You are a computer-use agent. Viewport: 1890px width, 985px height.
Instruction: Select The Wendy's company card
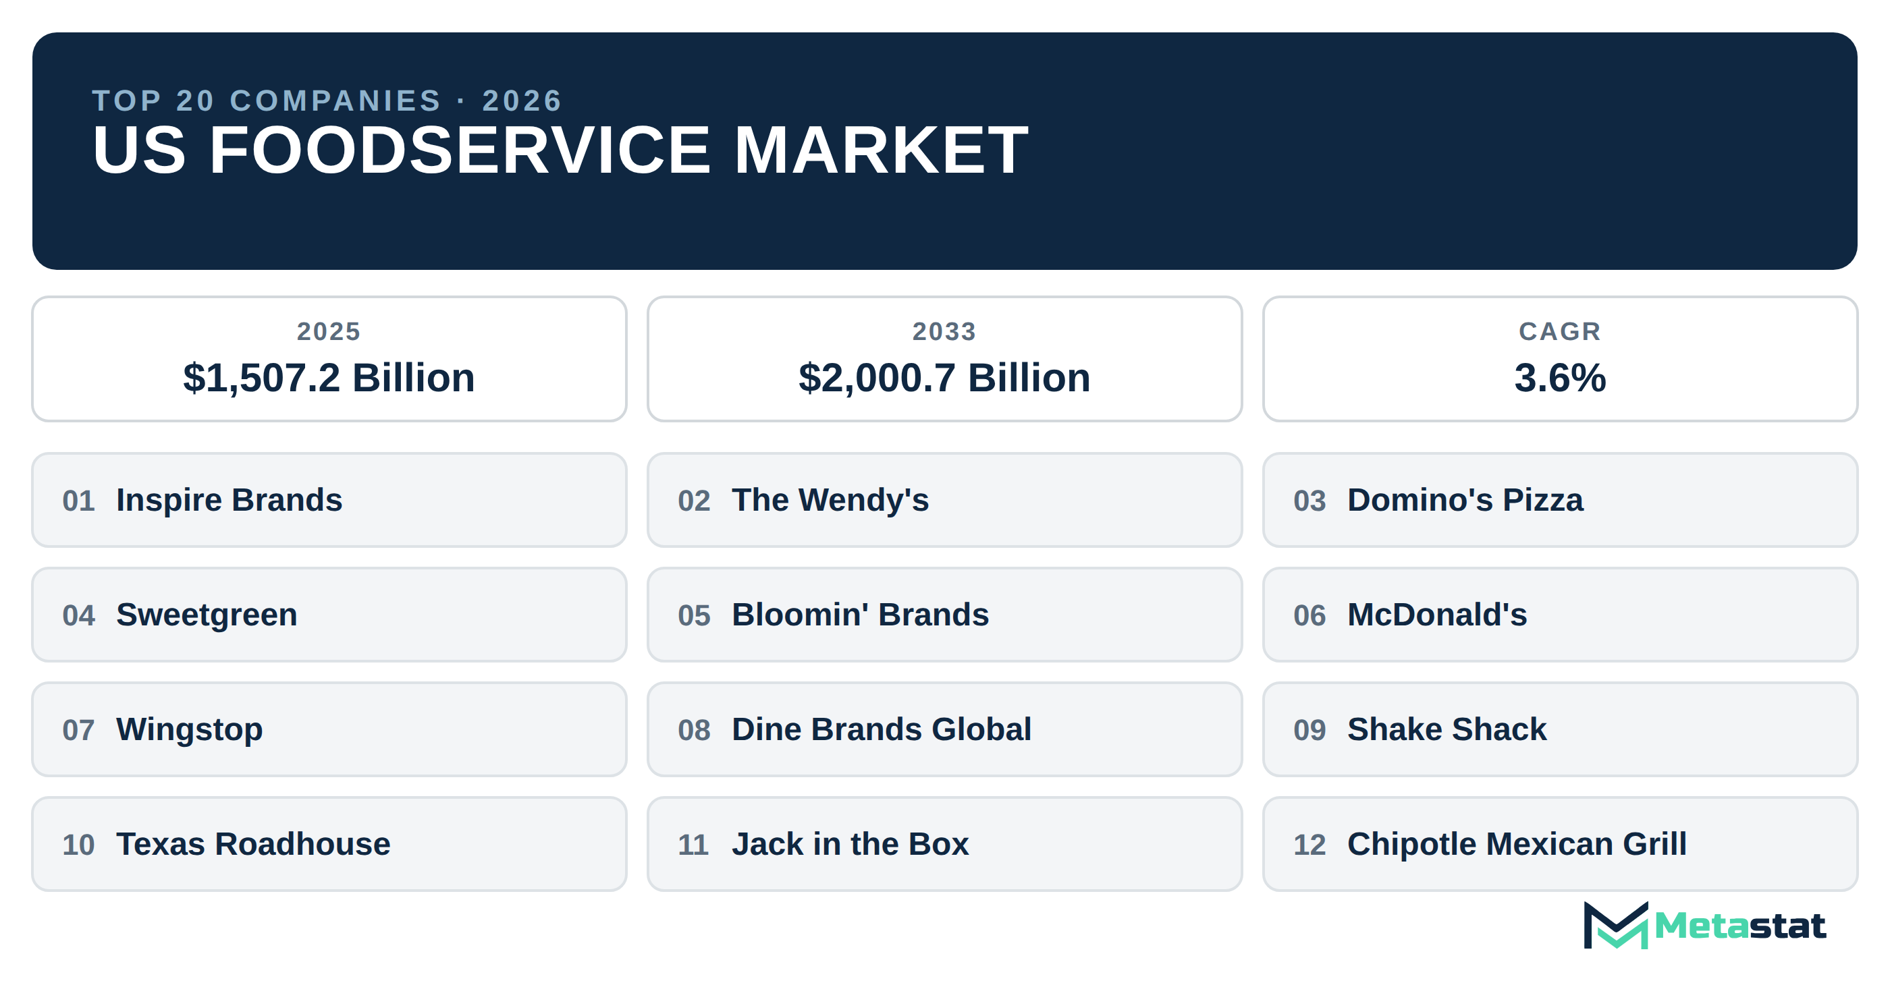tap(944, 499)
